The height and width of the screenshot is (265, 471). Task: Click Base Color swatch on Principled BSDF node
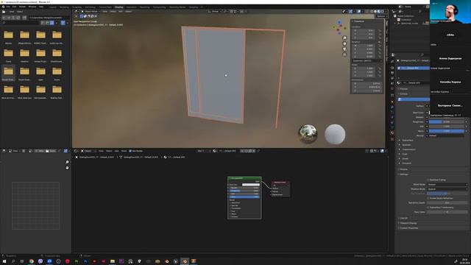tap(250, 185)
